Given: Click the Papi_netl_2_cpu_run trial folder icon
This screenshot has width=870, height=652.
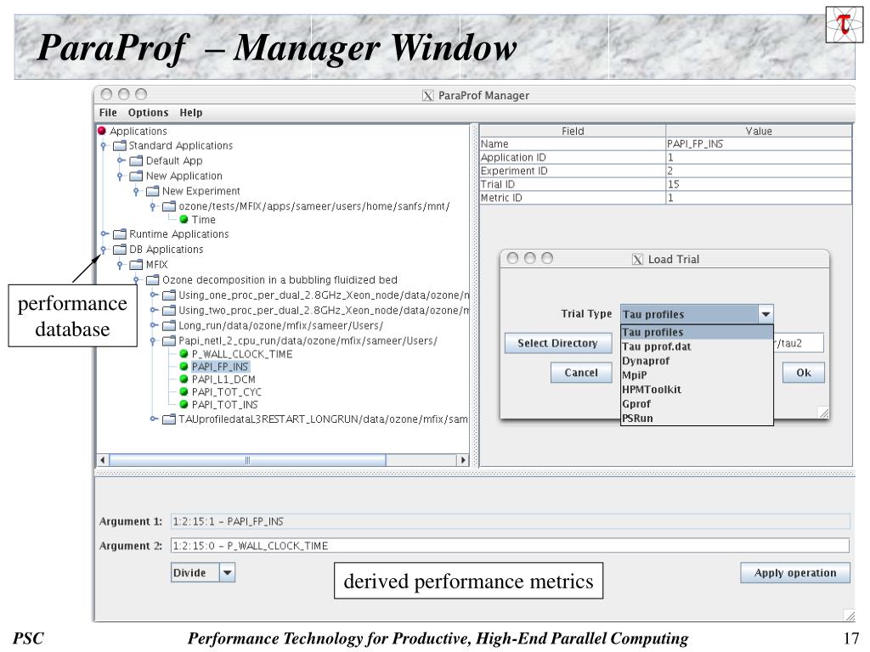Looking at the screenshot, I should 169,340.
